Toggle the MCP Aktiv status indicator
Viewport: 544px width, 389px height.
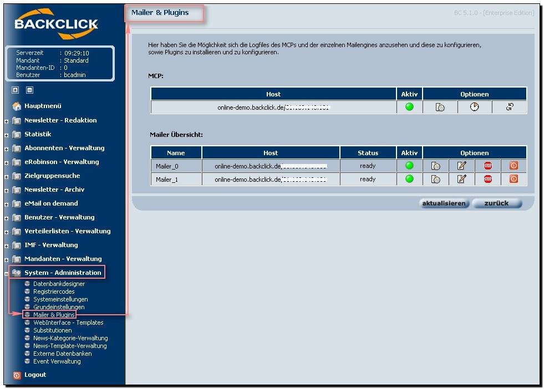click(409, 107)
